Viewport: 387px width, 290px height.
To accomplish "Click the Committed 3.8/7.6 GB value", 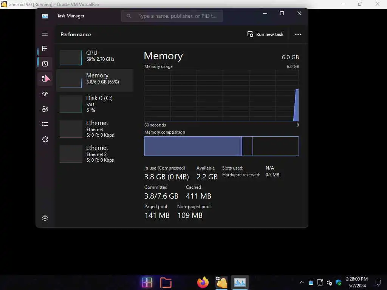I will point(161,196).
